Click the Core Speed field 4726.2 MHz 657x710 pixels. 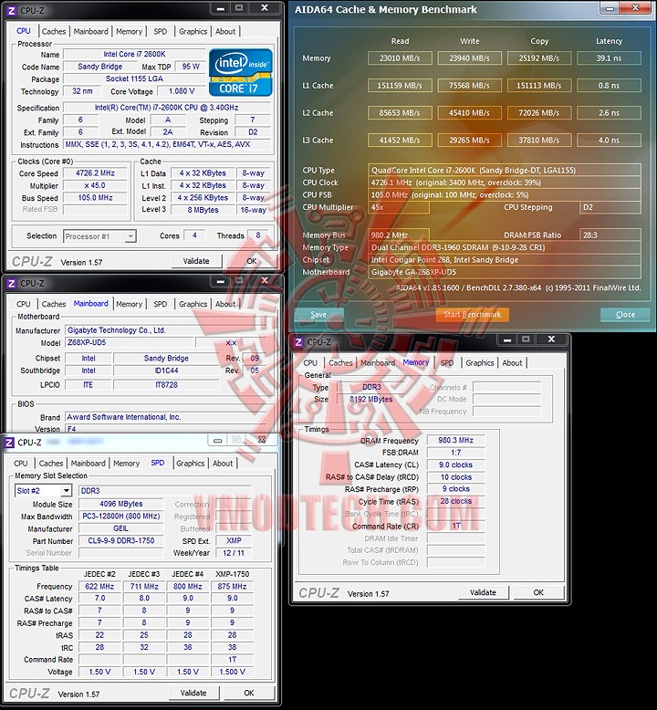[x=95, y=173]
